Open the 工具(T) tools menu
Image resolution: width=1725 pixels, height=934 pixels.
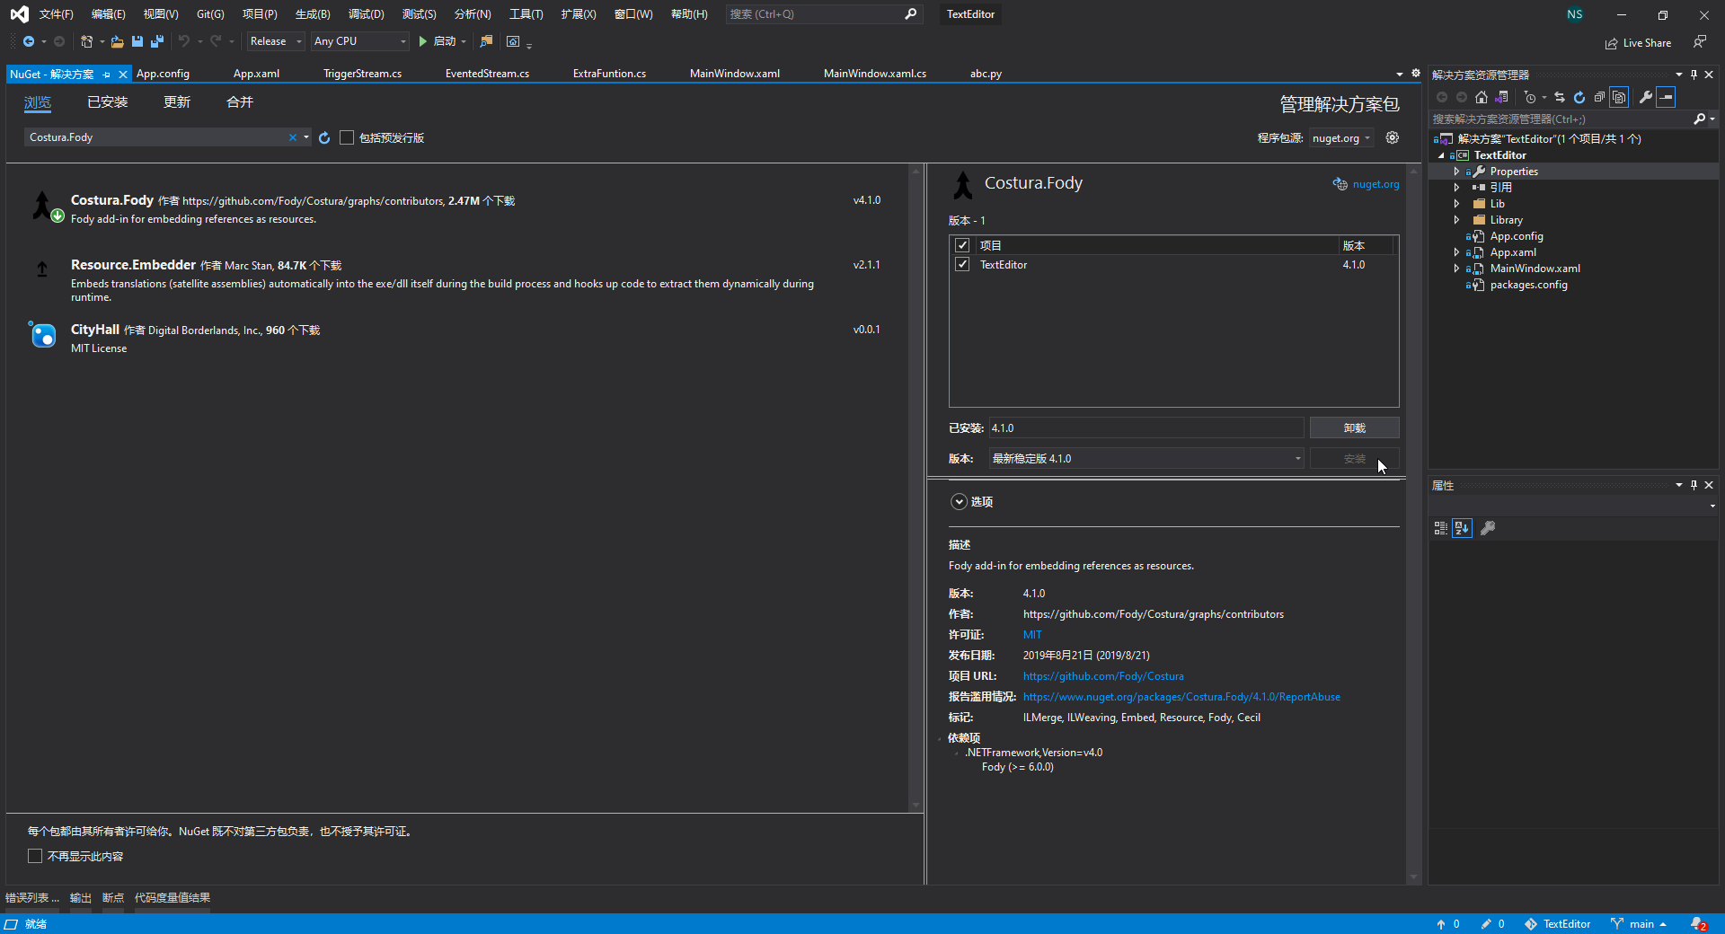pos(526,14)
